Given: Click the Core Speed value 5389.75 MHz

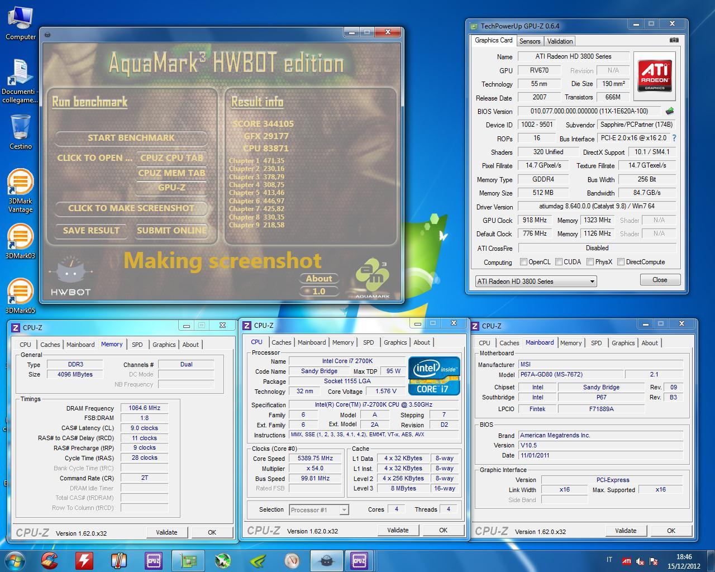Looking at the screenshot, I should (x=316, y=458).
